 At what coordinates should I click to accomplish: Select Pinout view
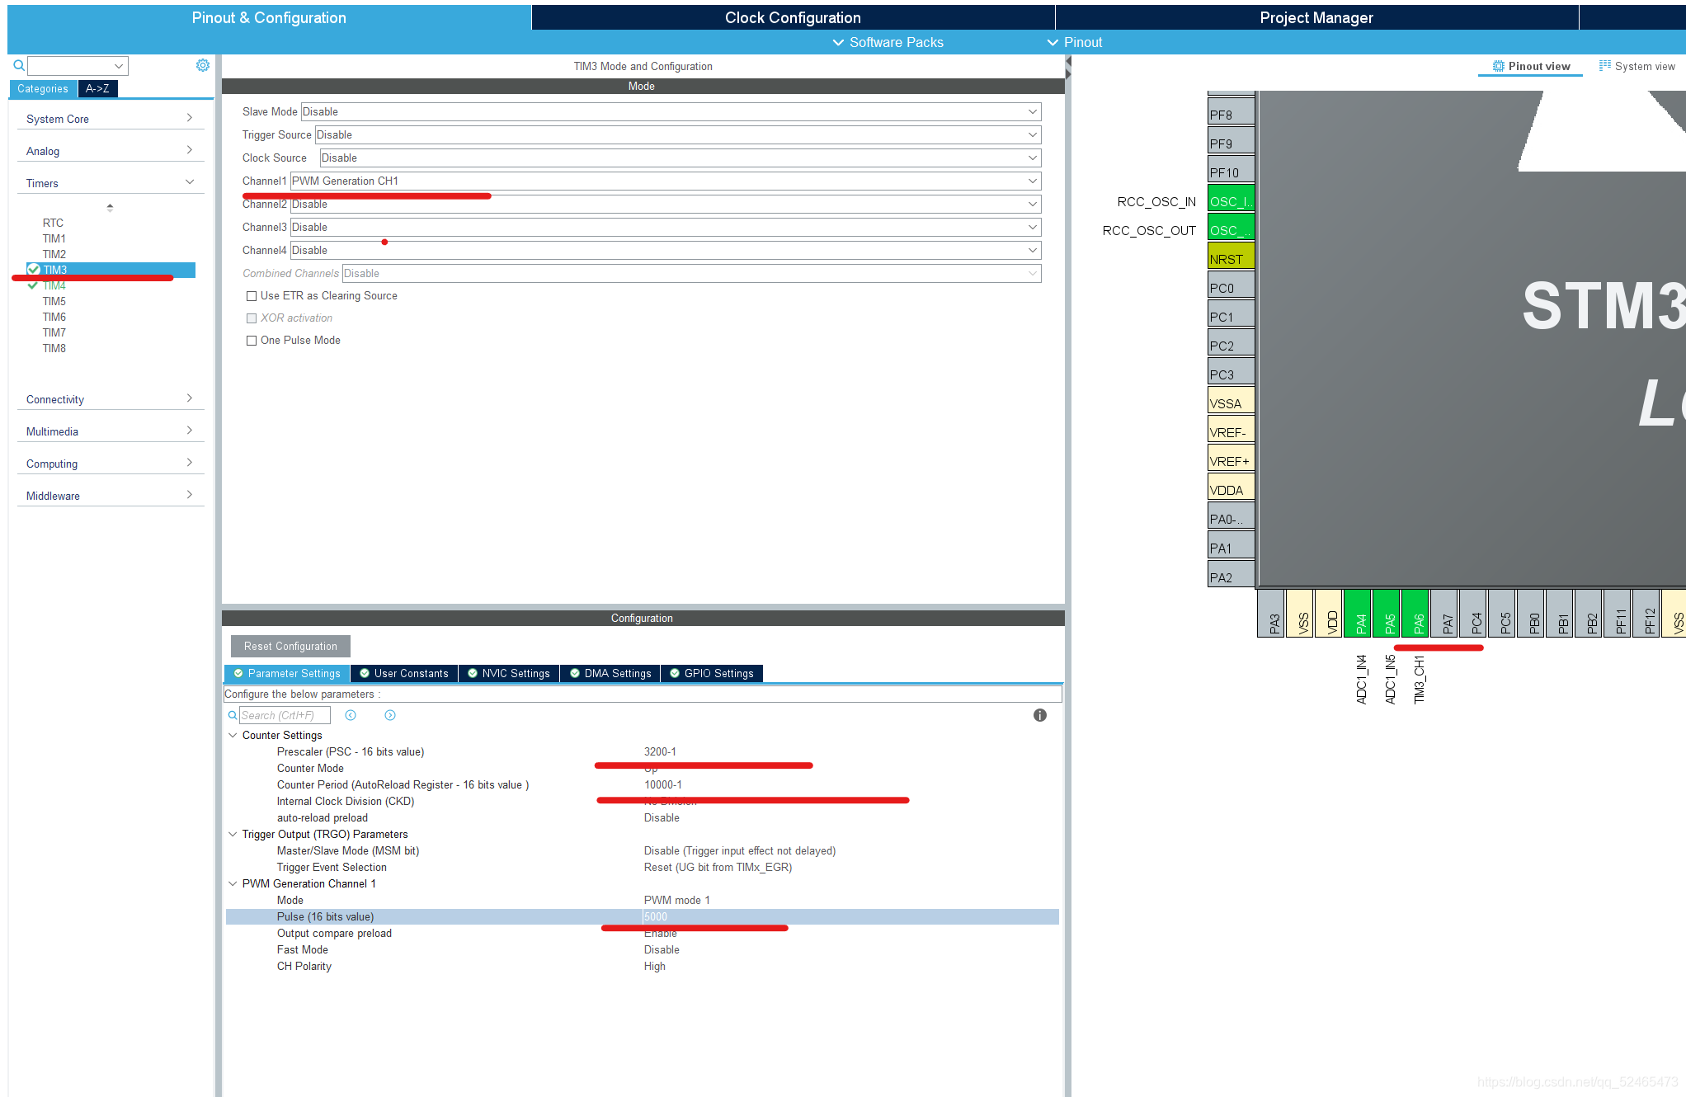coord(1531,66)
